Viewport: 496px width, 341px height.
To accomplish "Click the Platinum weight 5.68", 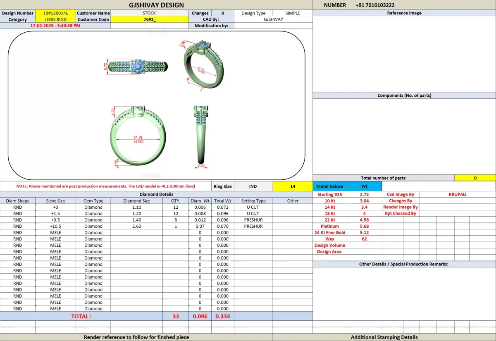I will coord(364,226).
